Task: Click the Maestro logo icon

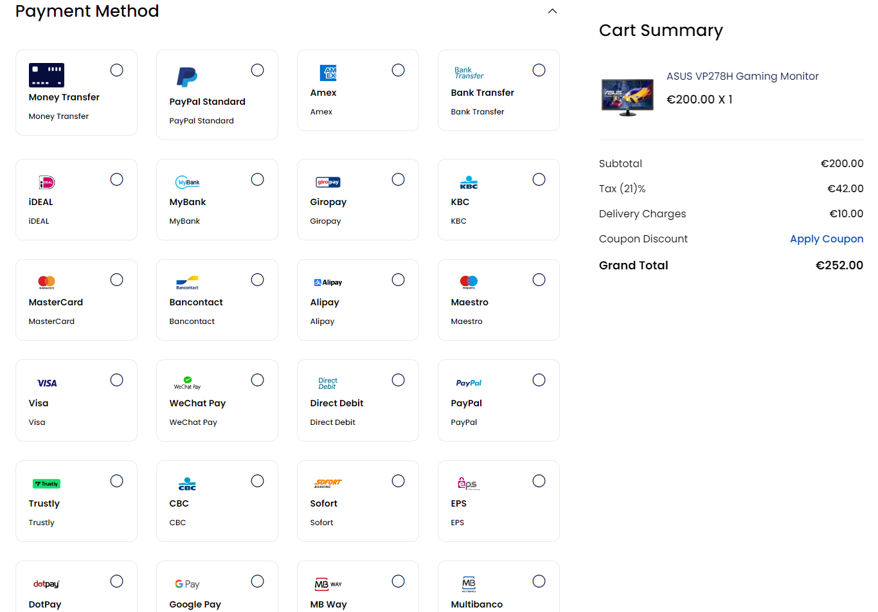Action: 469,282
